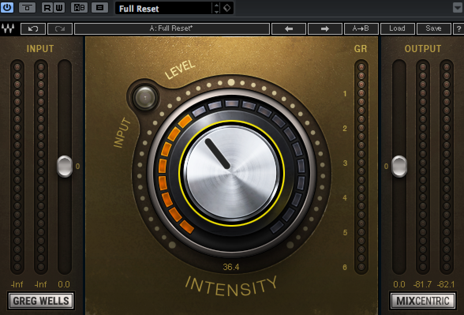This screenshot has height=315, width=464.
Task: Click the right input peak -Inf reading
Action: [x=41, y=285]
